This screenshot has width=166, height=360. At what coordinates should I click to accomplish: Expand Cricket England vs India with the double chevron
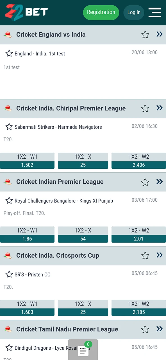(159, 34)
